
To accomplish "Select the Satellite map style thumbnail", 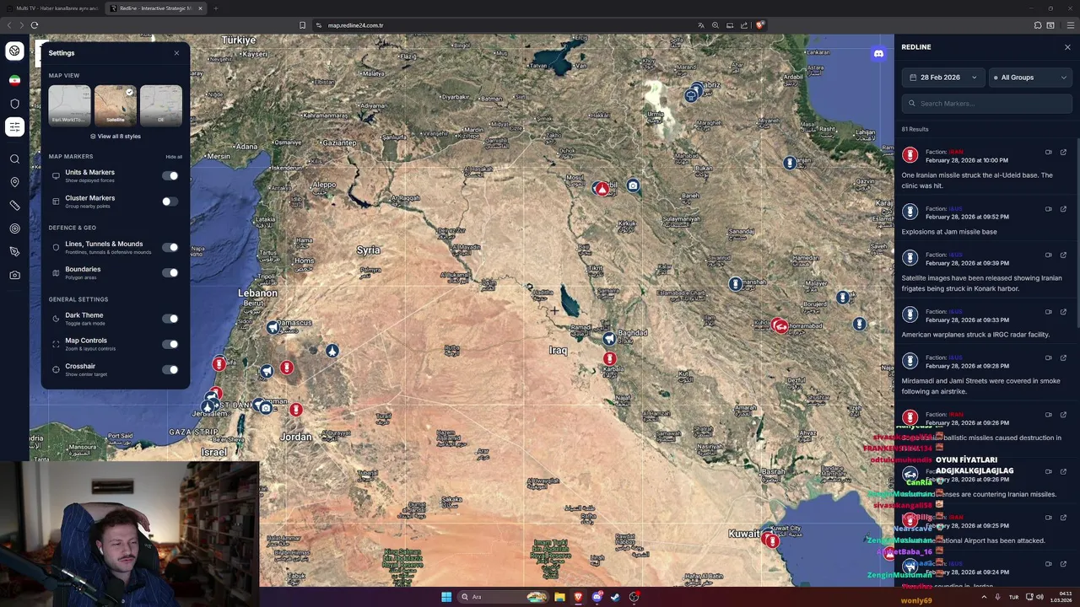I will [115, 105].
